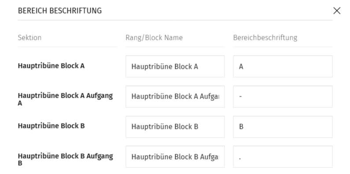Select the Hauptribüne Block B section label

[51, 126]
